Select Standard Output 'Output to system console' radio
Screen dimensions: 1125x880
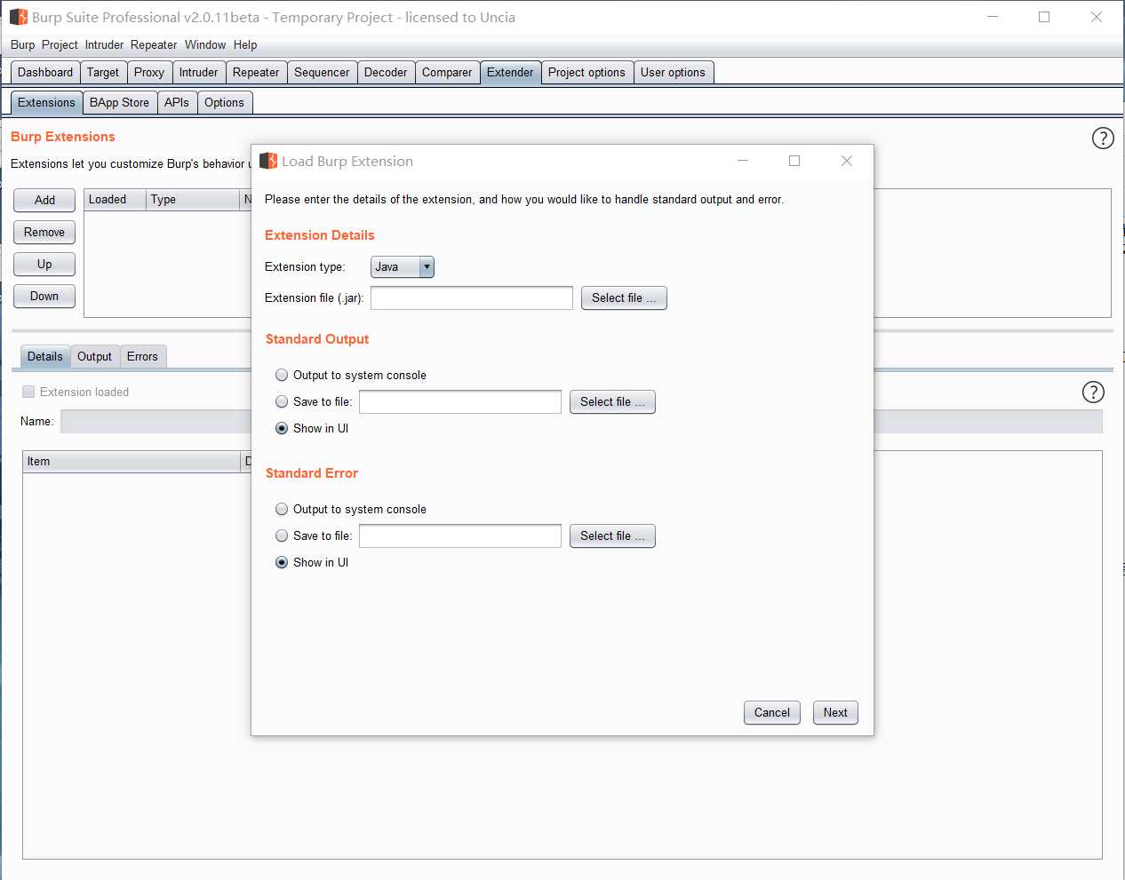282,375
